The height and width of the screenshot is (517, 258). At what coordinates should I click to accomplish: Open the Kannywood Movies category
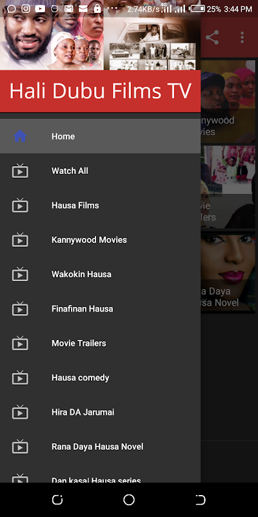[x=101, y=240]
